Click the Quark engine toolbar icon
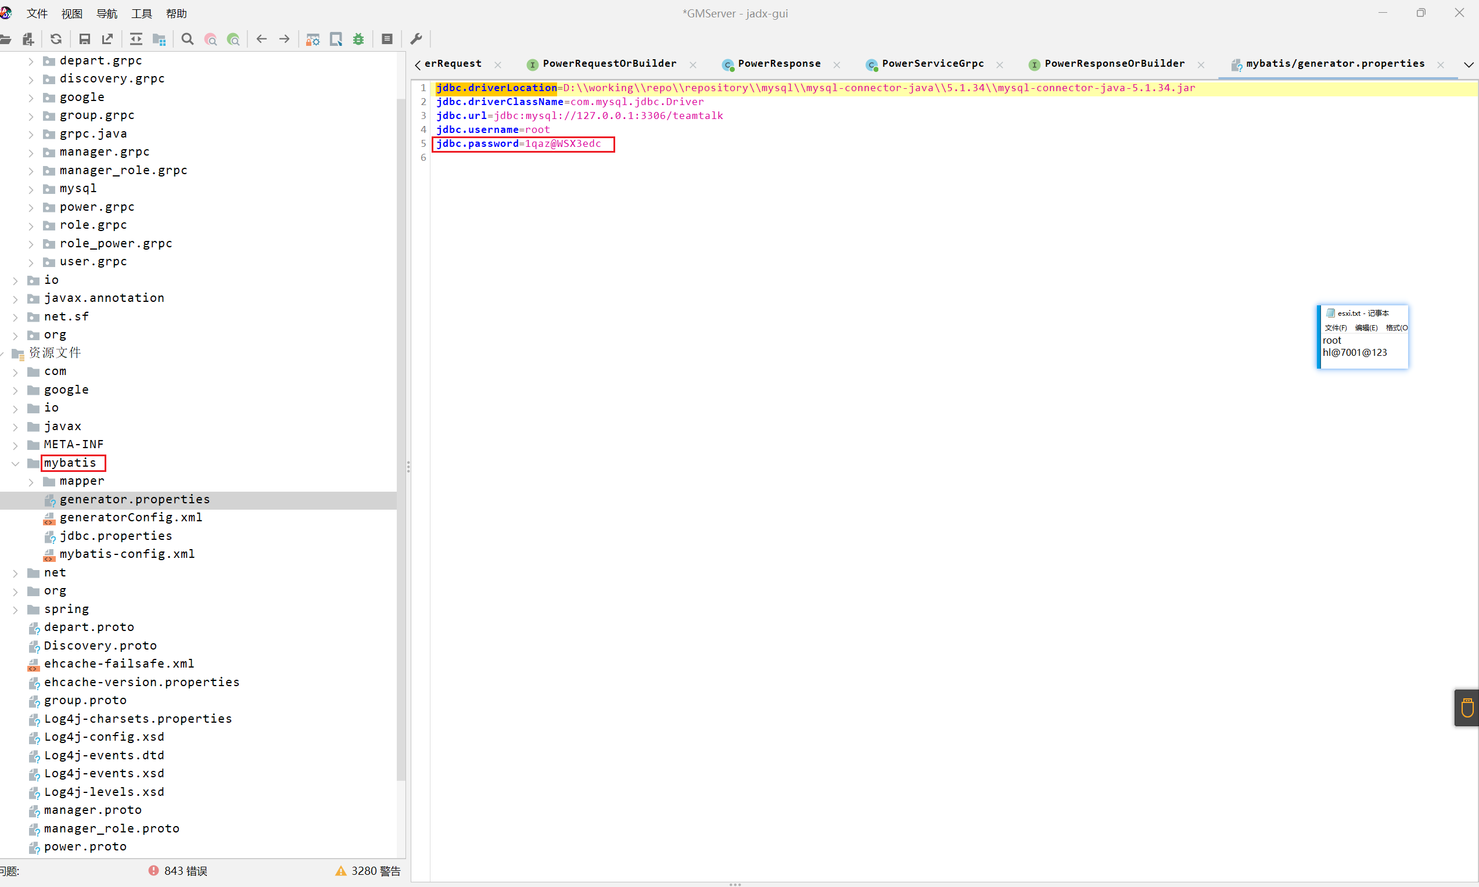This screenshot has height=887, width=1479. click(x=336, y=39)
